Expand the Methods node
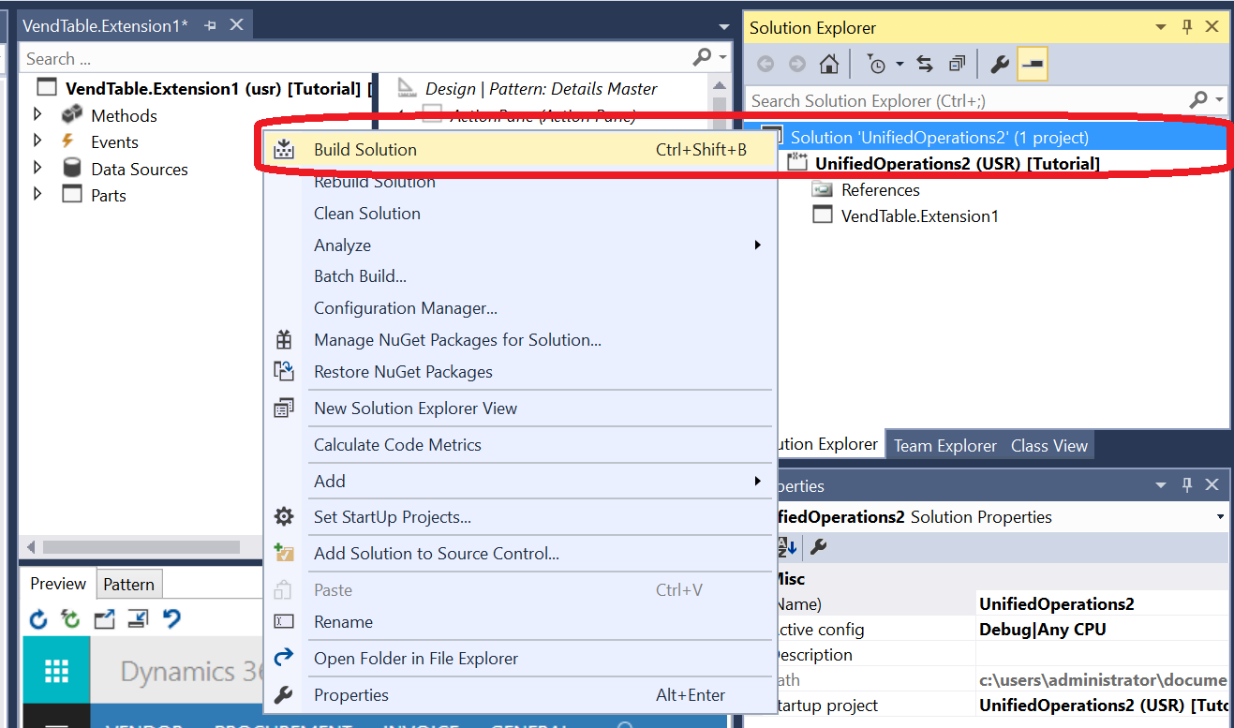Image resolution: width=1234 pixels, height=728 pixels. 39,114
